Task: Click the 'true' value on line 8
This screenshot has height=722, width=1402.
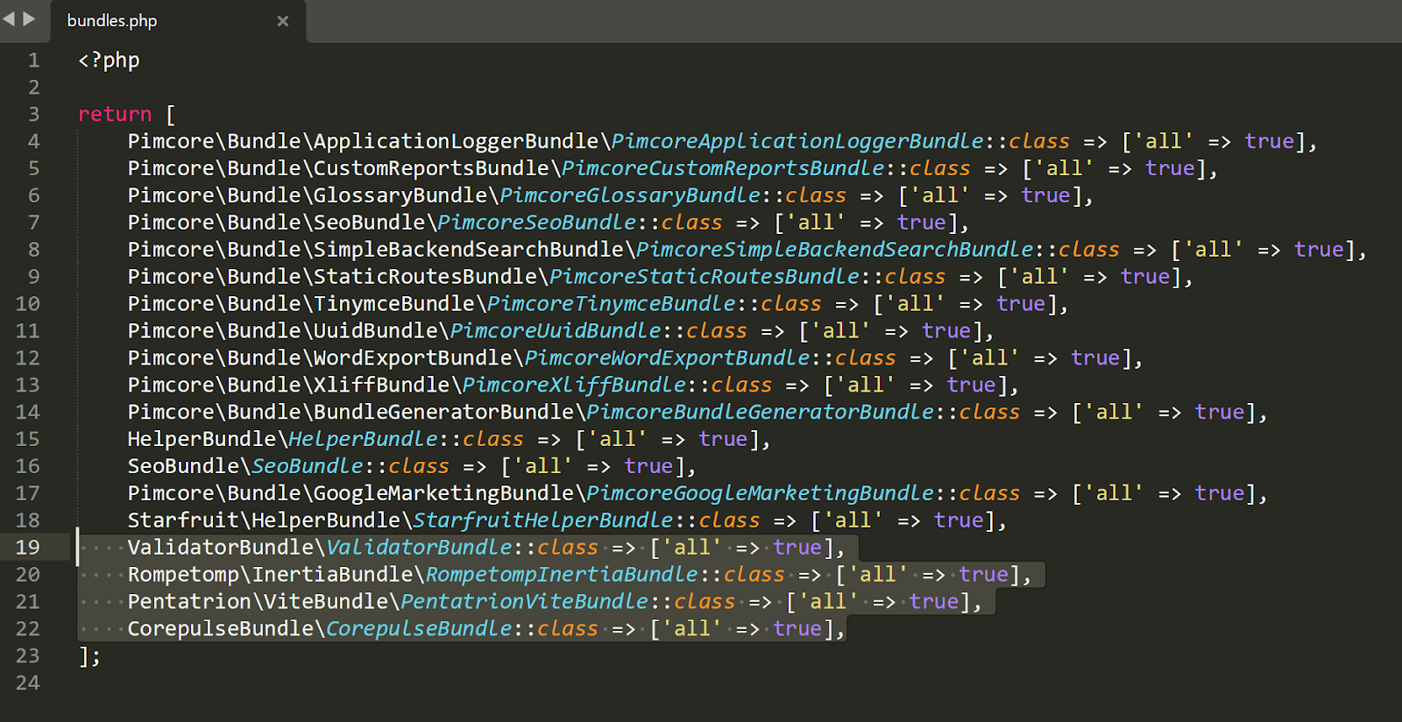Action: coord(1319,251)
